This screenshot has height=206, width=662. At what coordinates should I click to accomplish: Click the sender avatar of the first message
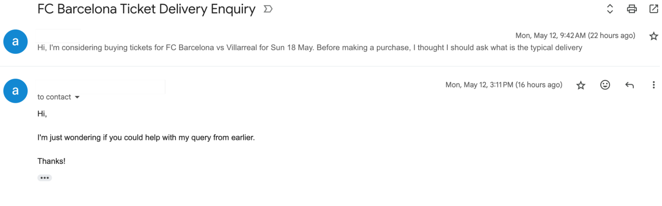click(x=15, y=41)
